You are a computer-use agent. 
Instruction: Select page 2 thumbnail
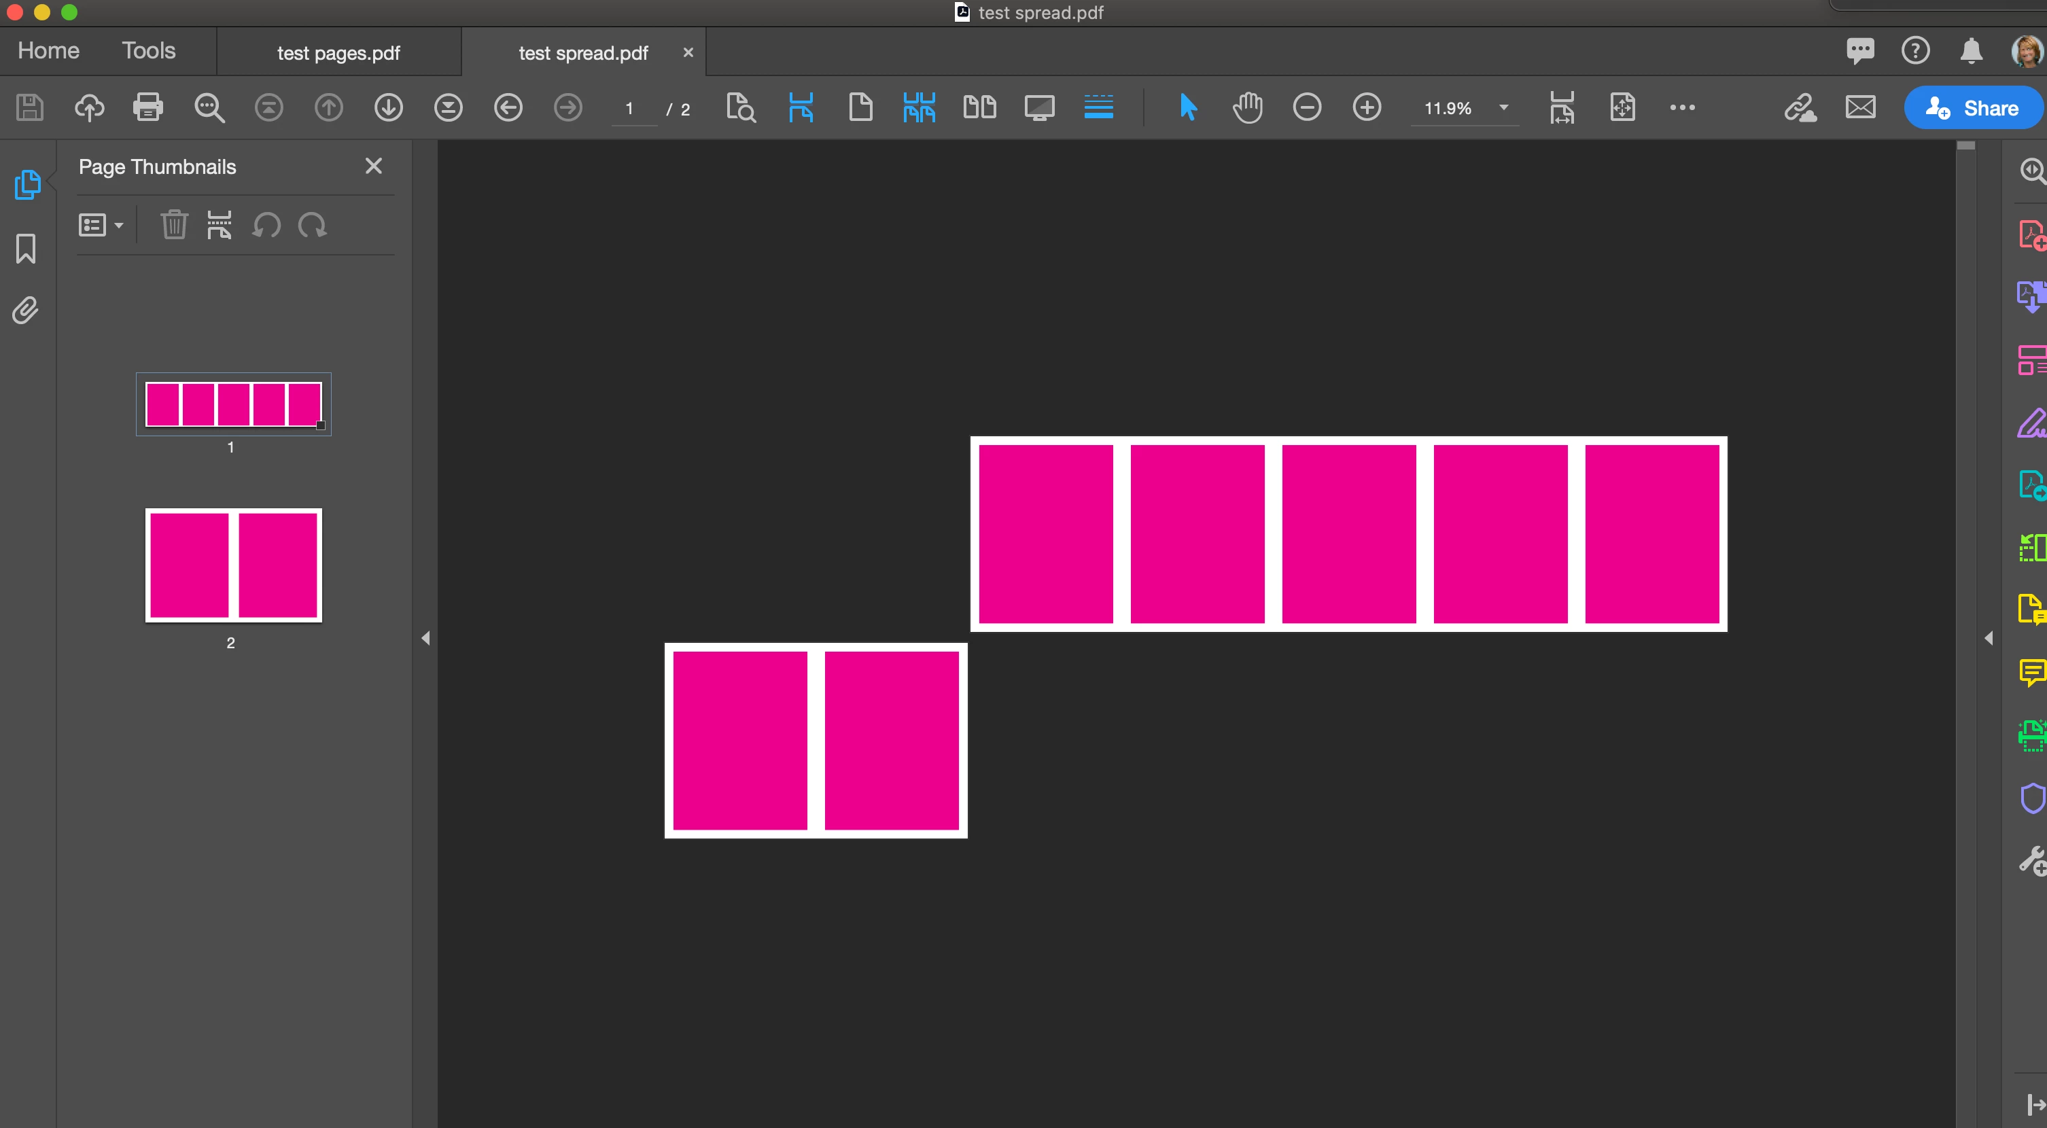[234, 565]
